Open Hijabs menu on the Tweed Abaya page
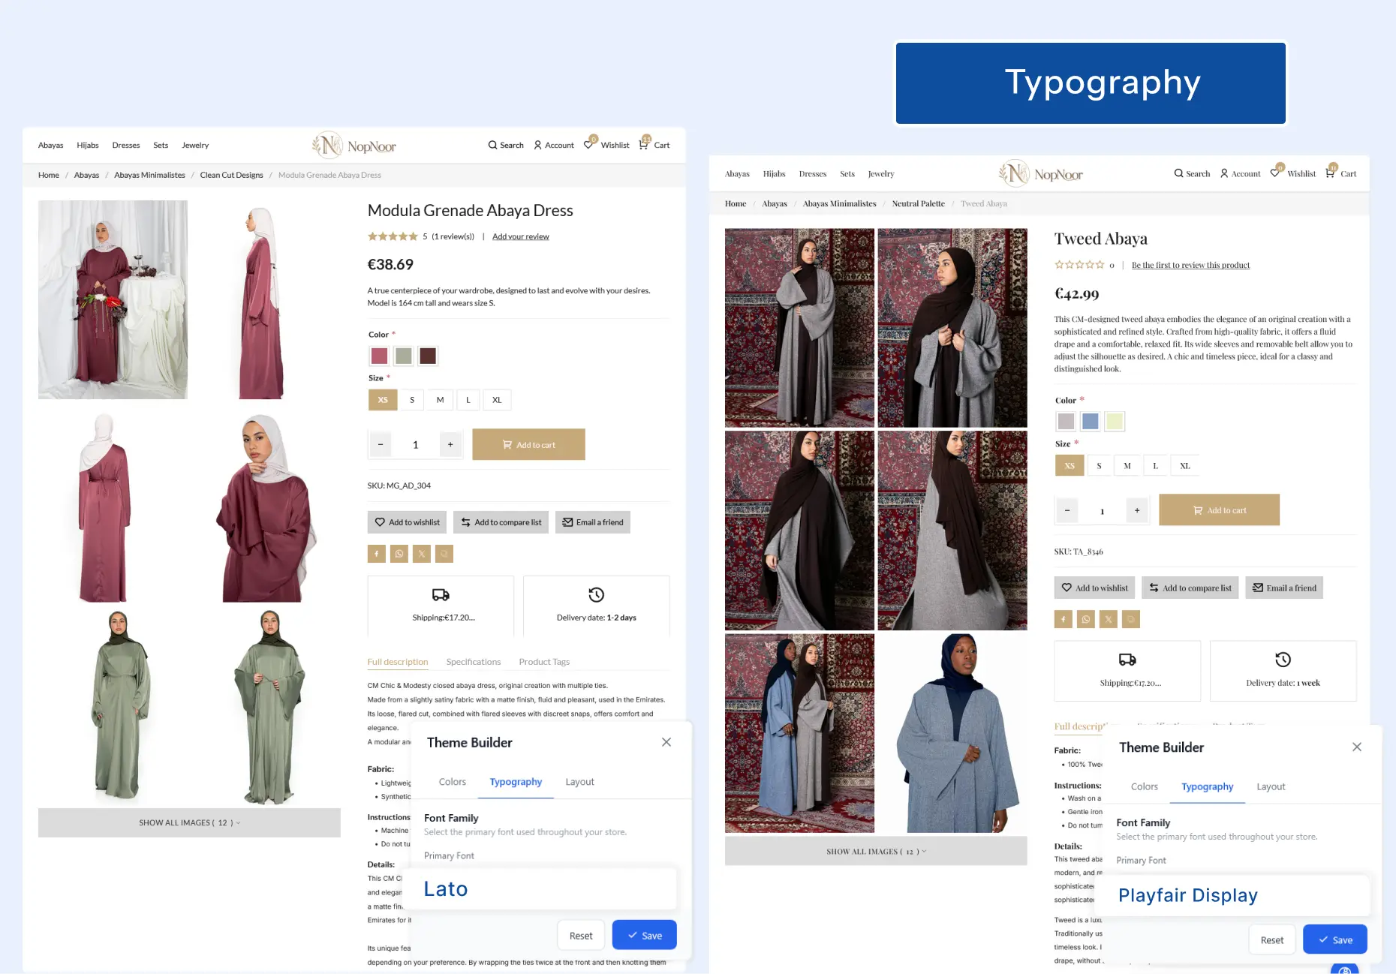 (774, 174)
